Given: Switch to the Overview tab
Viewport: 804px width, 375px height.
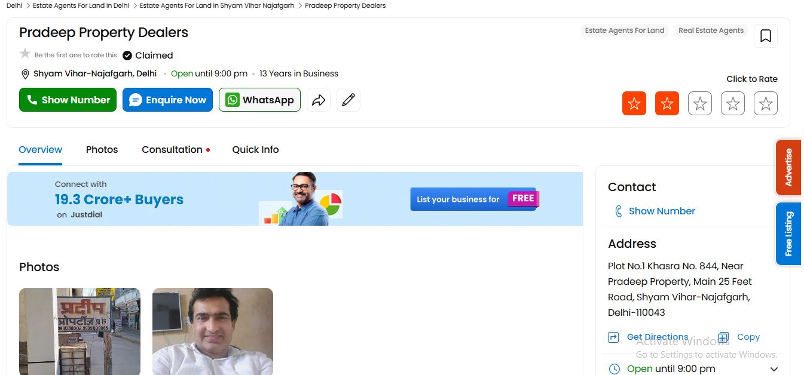Looking at the screenshot, I should pos(40,149).
